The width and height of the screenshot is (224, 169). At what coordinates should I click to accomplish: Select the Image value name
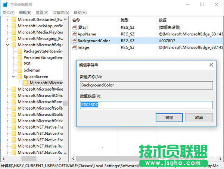83,47
